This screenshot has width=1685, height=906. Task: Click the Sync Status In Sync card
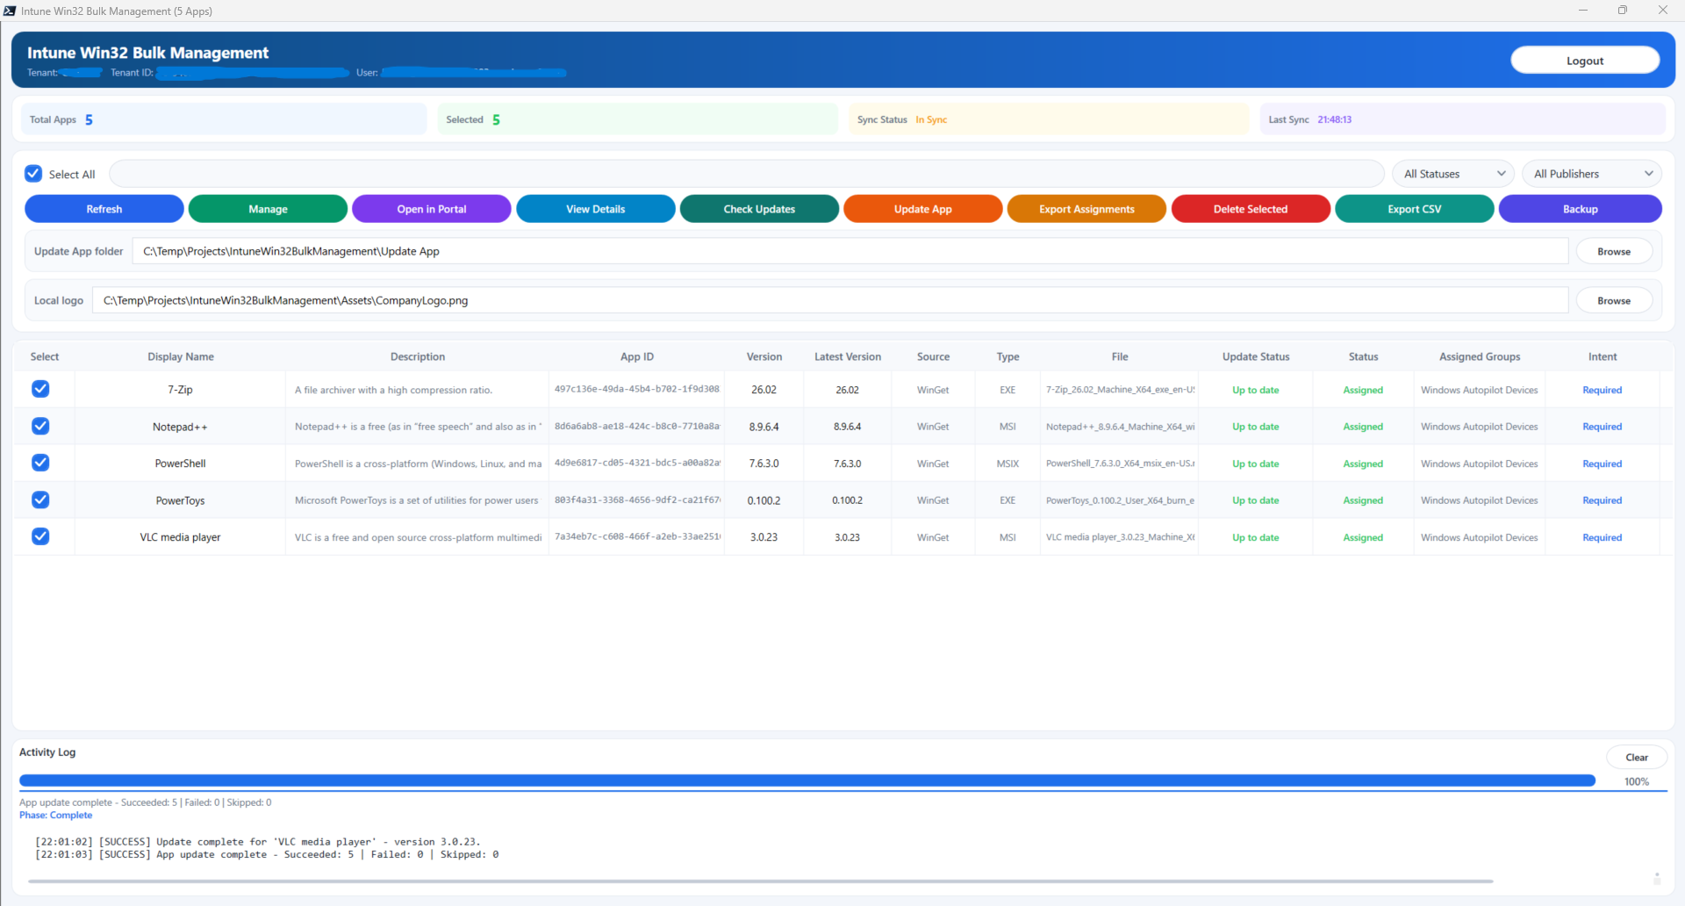[1049, 119]
